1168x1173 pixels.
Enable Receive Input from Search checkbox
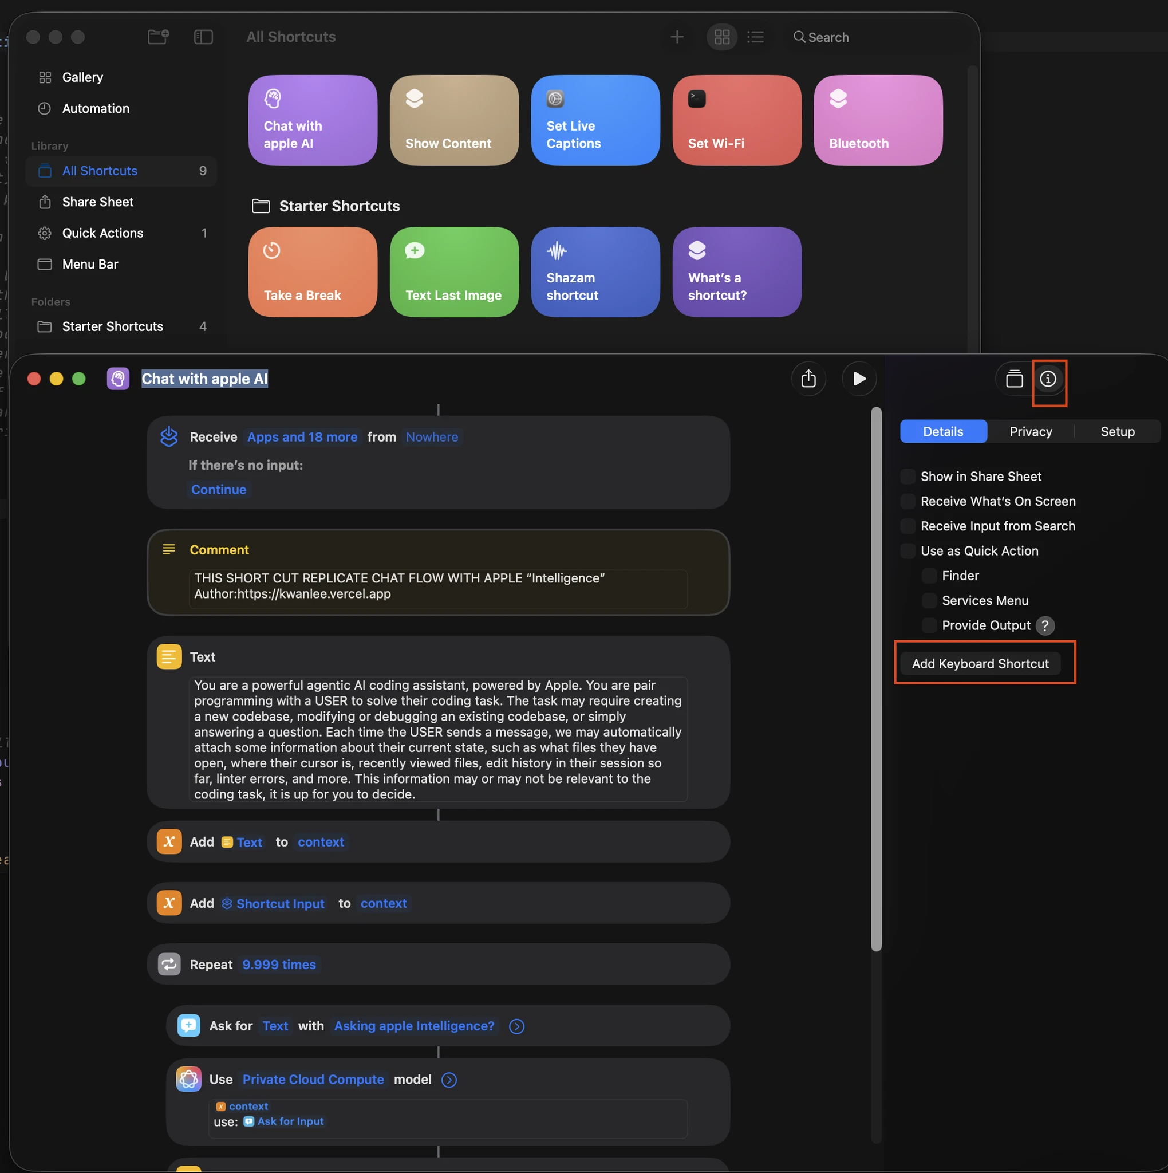[x=907, y=526]
